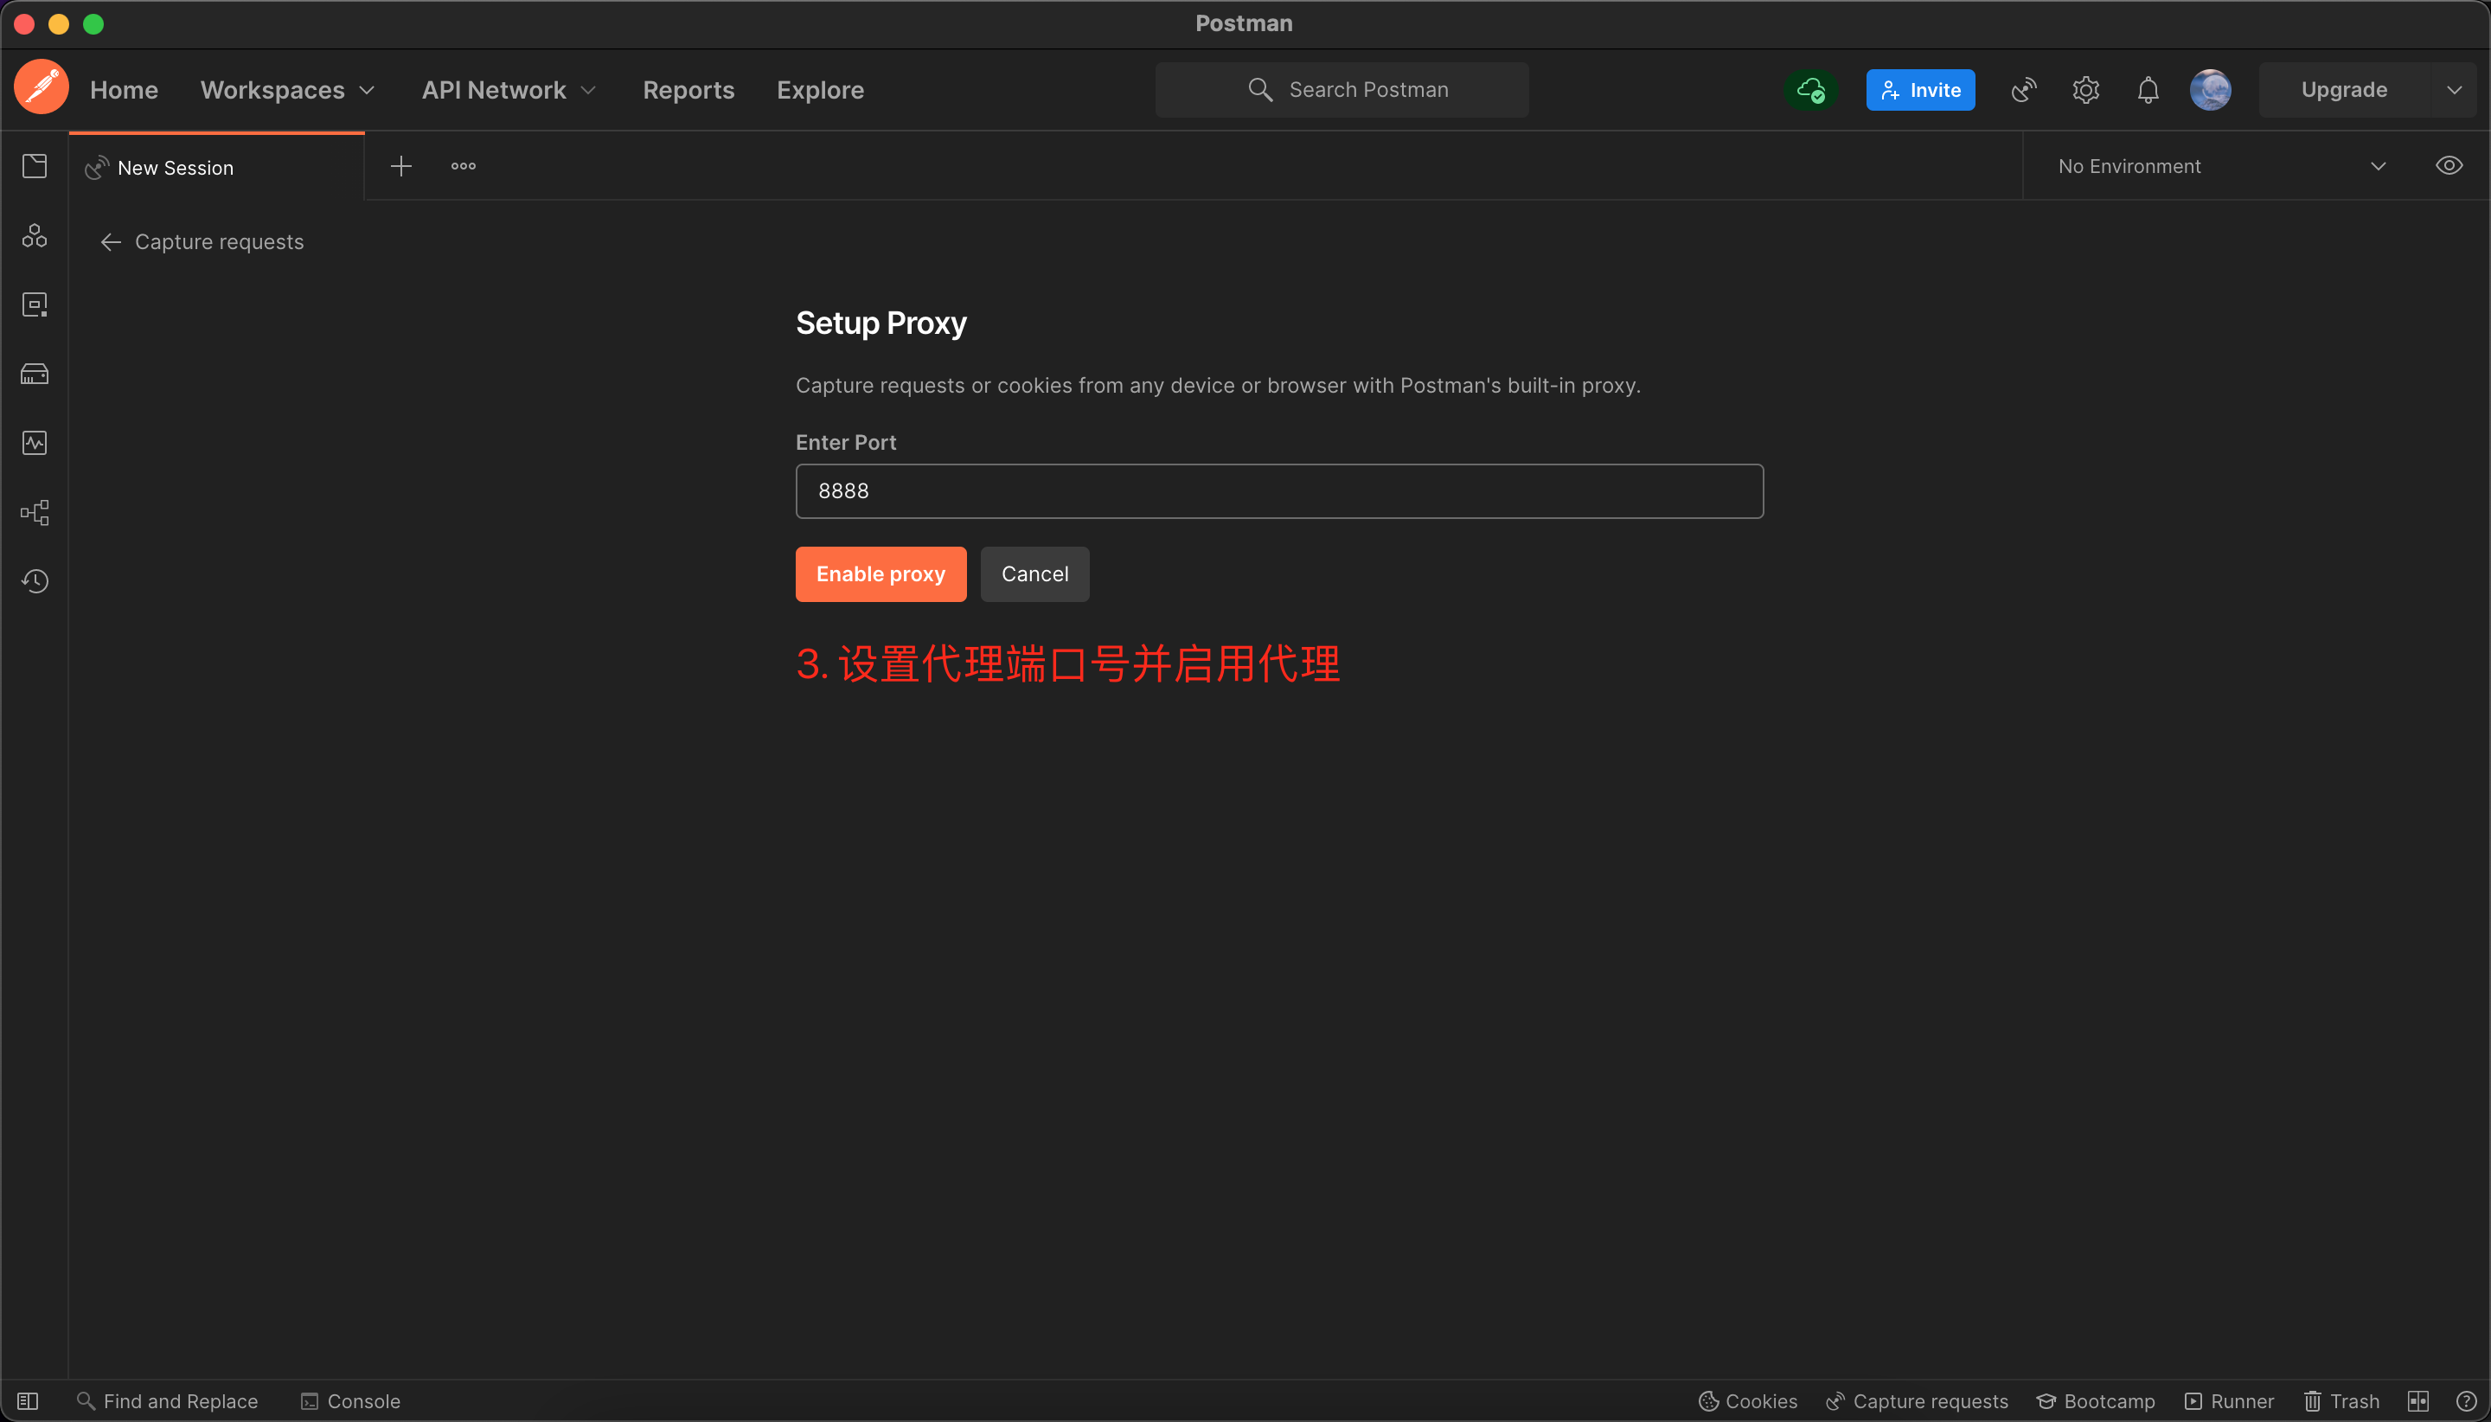Open the History sidebar panel
Screen dimensions: 2491x1422
pos(35,580)
